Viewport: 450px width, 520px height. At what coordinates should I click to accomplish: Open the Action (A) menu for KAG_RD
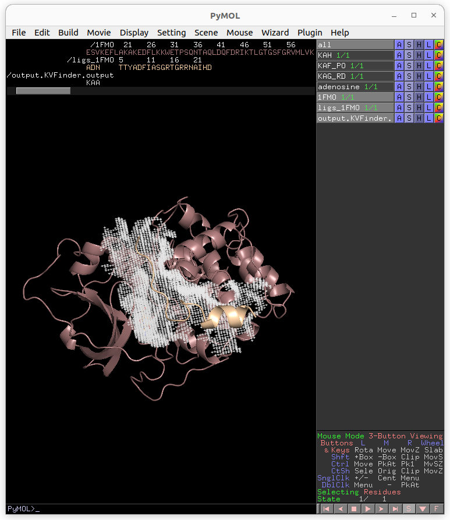click(x=399, y=76)
